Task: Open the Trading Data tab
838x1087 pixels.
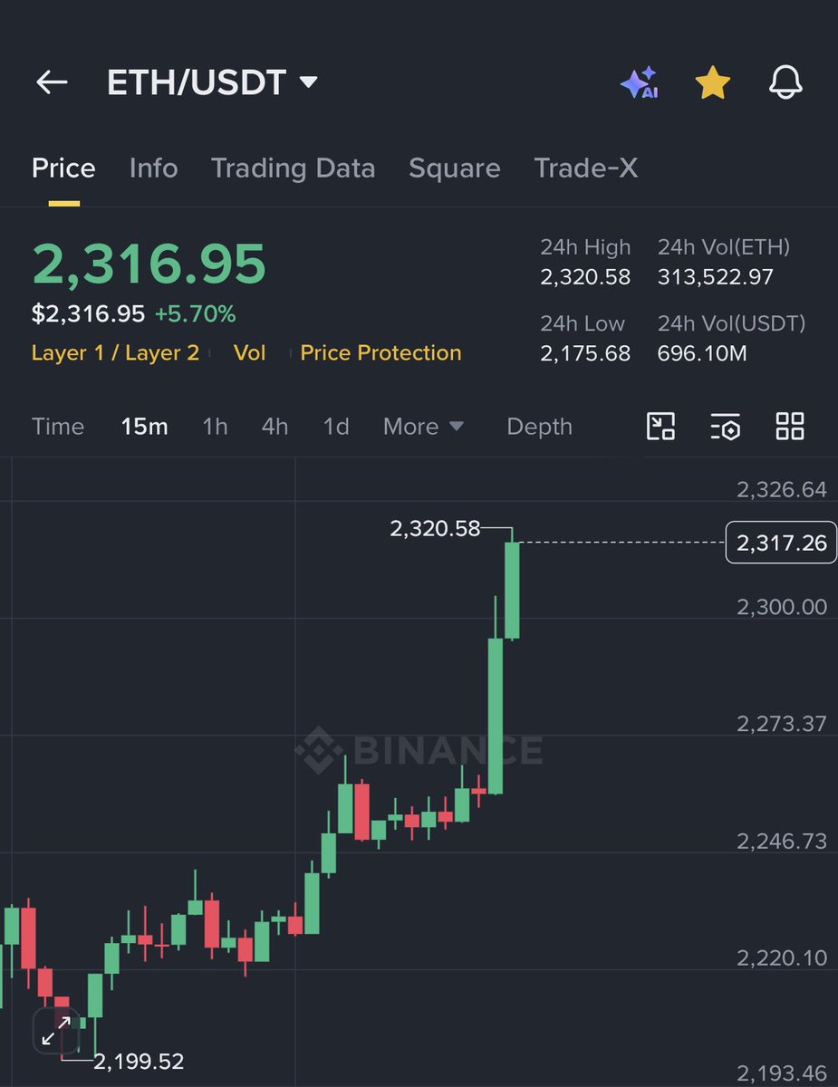Action: 293,168
